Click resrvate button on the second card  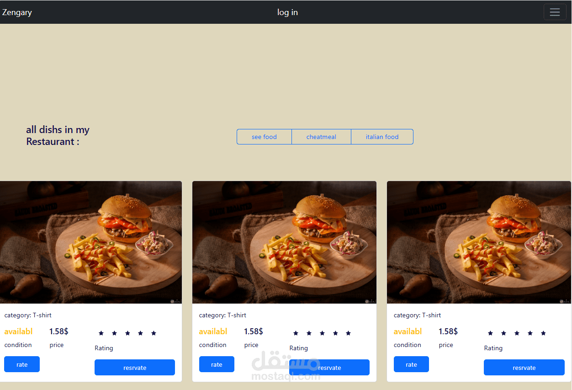click(329, 368)
